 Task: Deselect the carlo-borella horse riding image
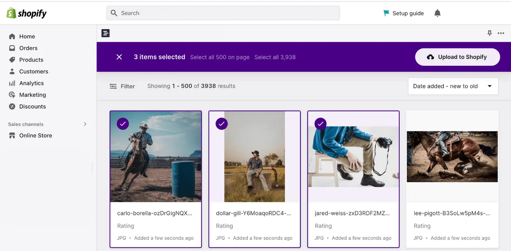123,124
